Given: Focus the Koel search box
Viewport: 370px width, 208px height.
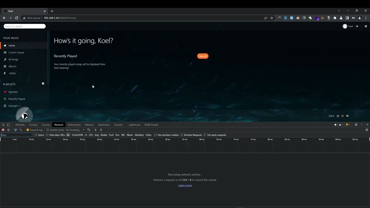Looking at the screenshot, I should pos(25,26).
